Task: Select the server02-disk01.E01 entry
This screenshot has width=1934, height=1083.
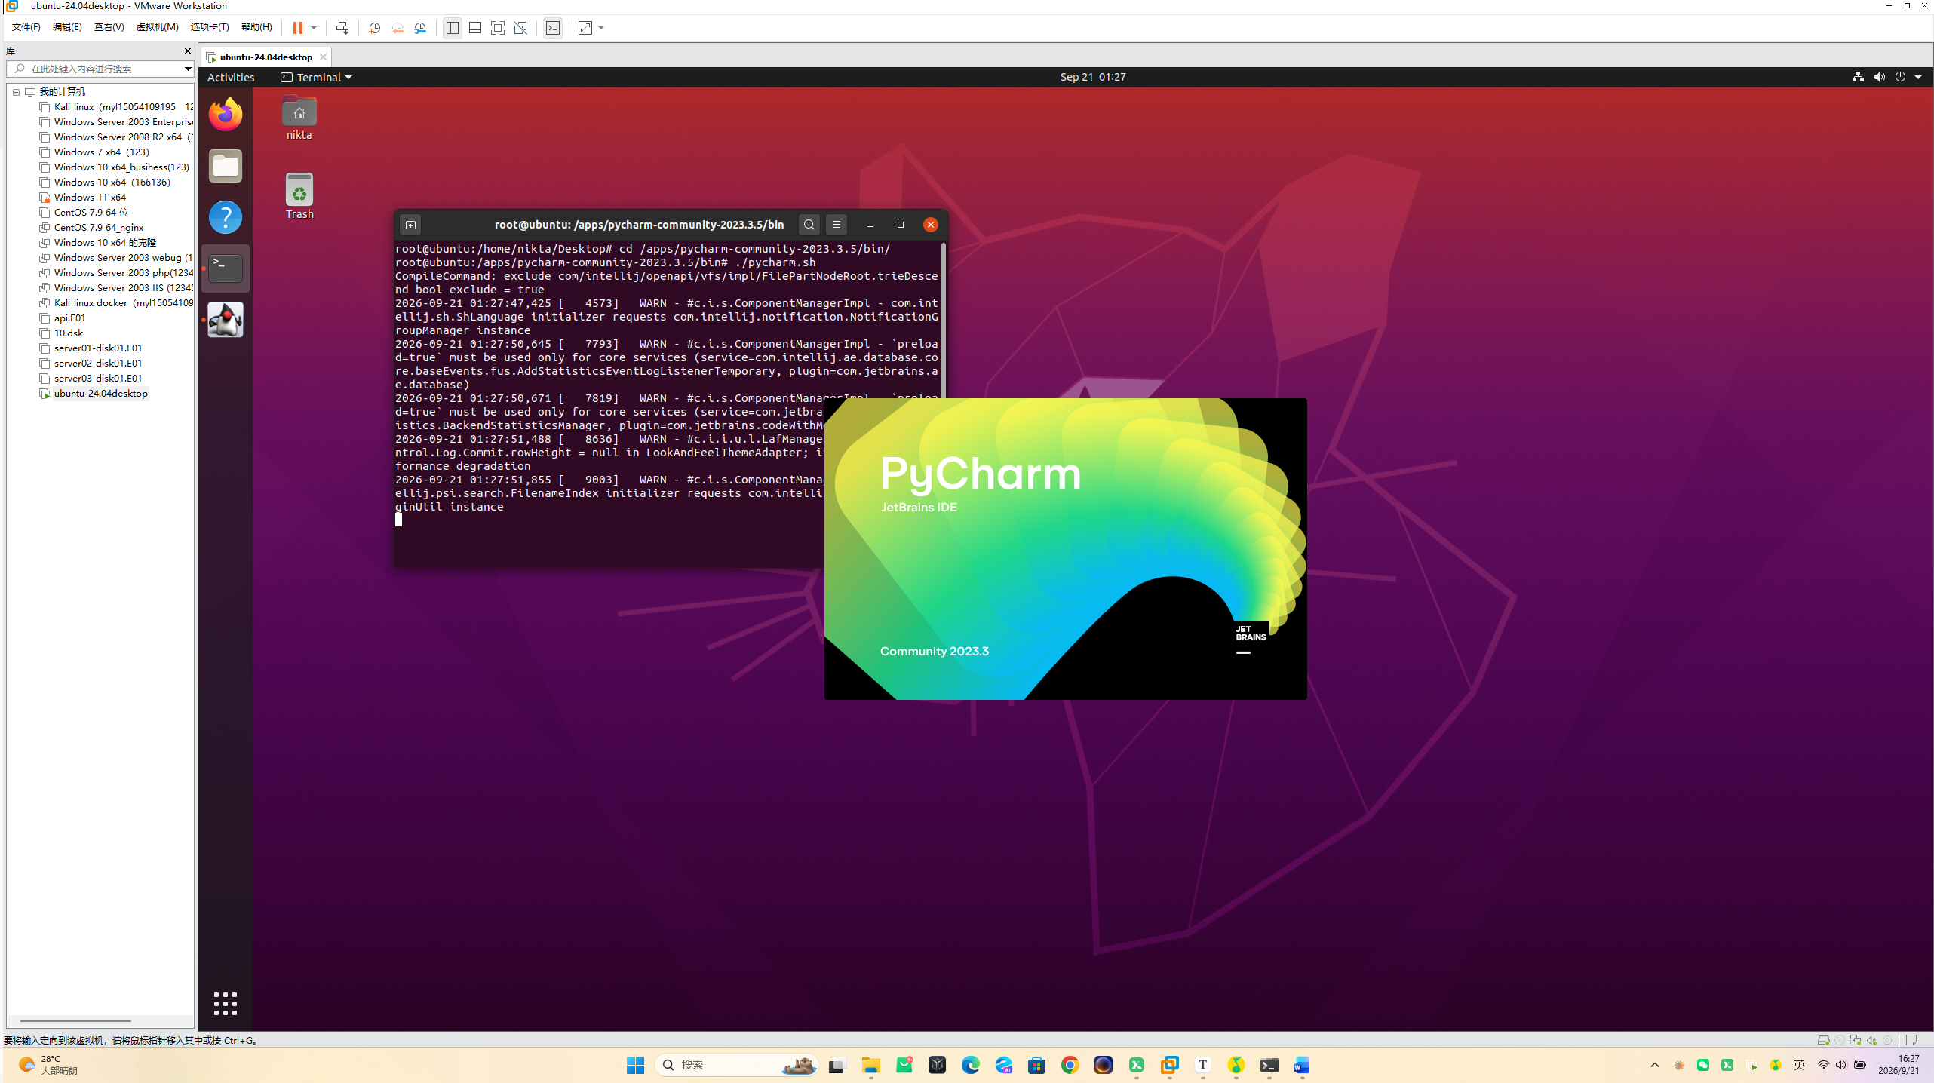Action: point(91,364)
